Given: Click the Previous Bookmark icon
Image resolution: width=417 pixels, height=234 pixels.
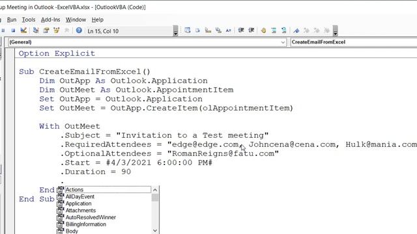Looking at the screenshot, I should tap(317, 31).
